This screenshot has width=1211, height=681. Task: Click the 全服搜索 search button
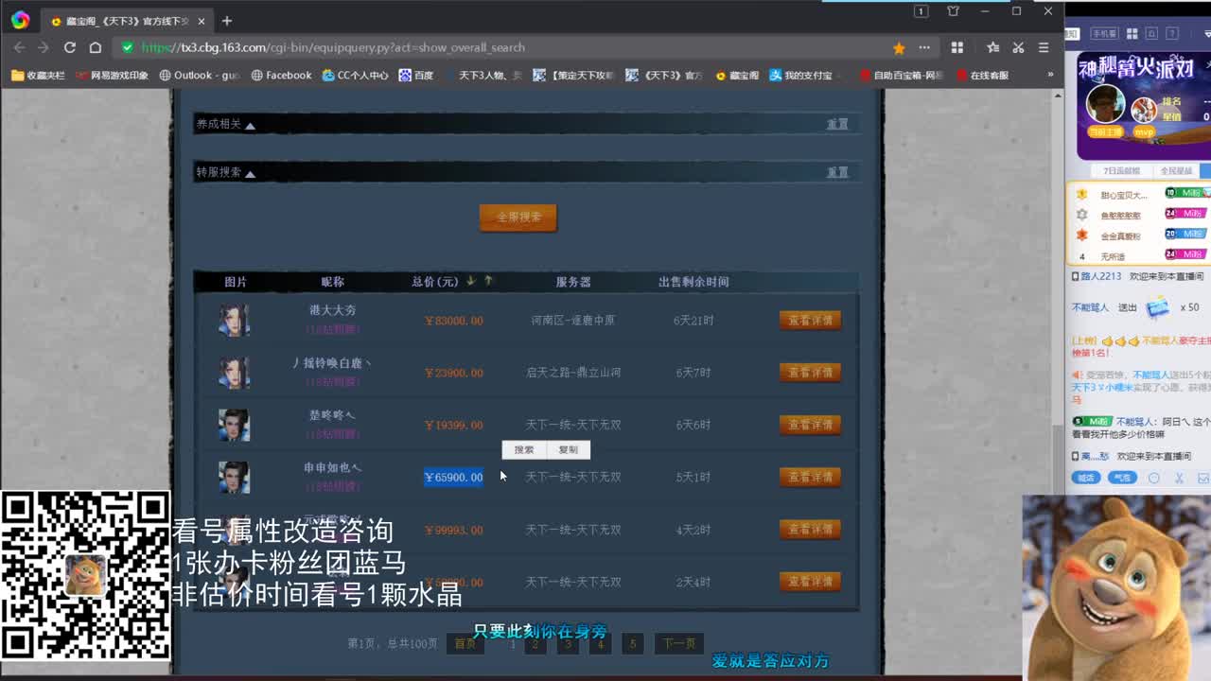(518, 217)
